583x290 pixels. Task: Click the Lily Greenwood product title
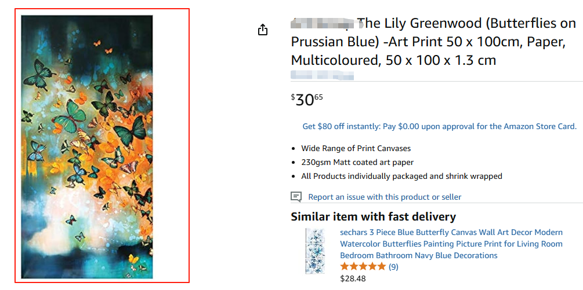(434, 42)
